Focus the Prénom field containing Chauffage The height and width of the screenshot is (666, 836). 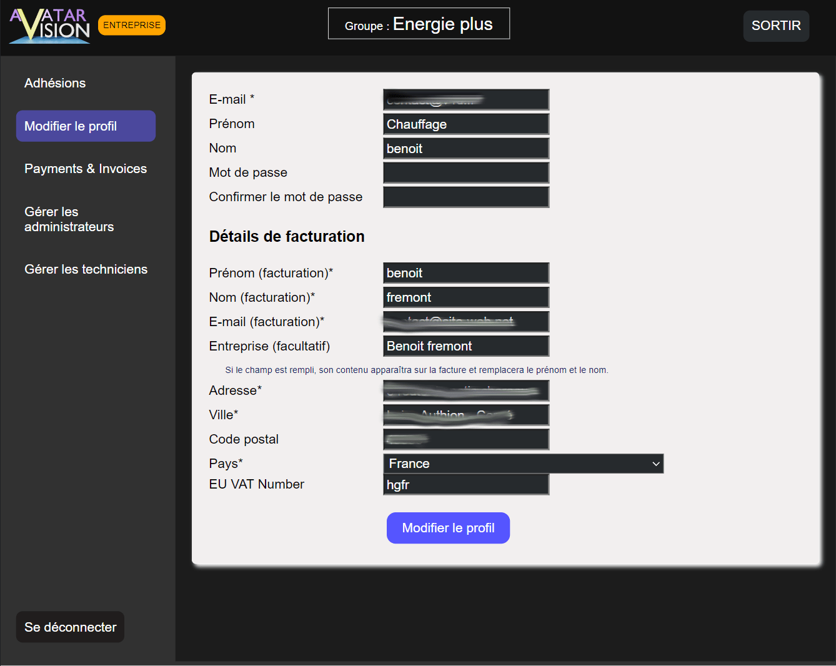point(466,124)
